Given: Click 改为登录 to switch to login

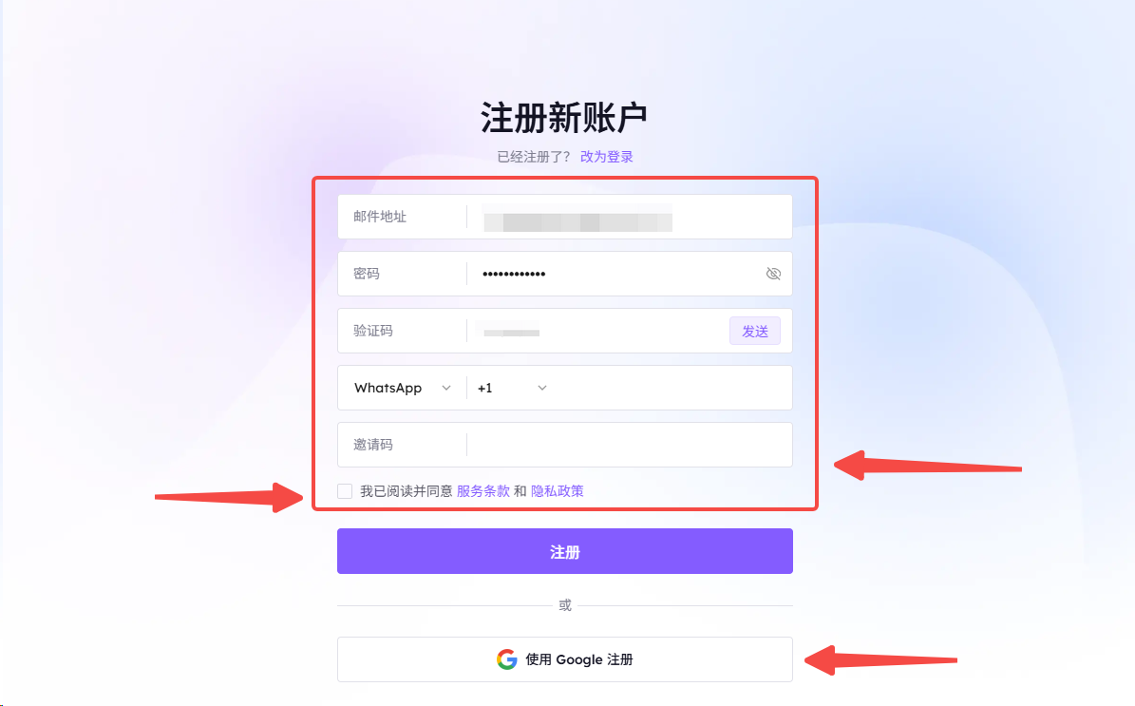Looking at the screenshot, I should coord(607,157).
